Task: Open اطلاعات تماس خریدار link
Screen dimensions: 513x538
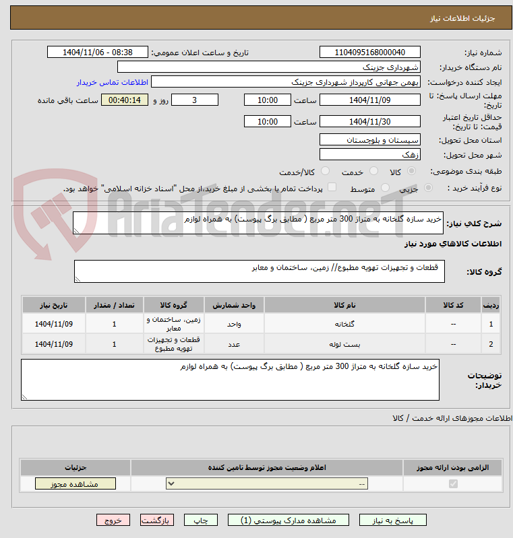Action: point(112,82)
